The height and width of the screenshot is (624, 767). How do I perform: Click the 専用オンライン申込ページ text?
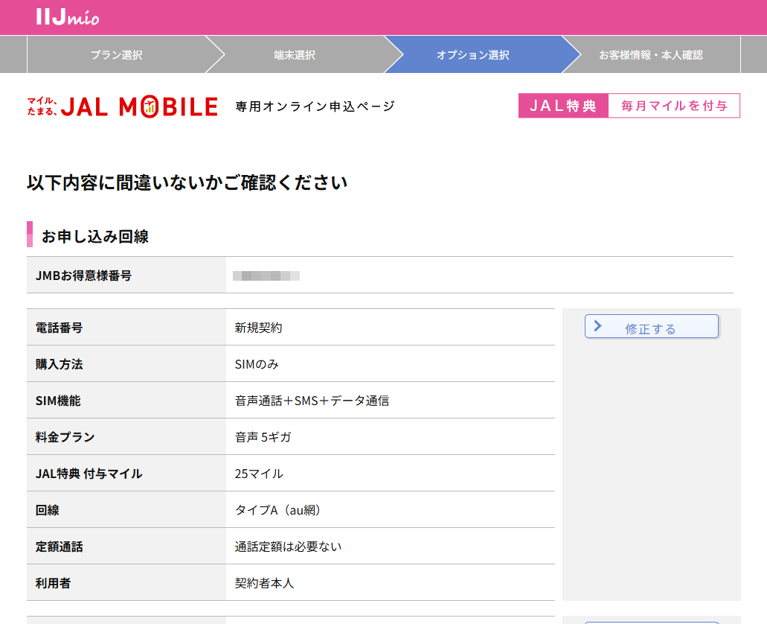(x=314, y=106)
